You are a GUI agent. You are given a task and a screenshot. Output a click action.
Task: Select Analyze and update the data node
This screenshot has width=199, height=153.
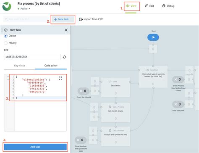pyautogui.click(x=115, y=137)
